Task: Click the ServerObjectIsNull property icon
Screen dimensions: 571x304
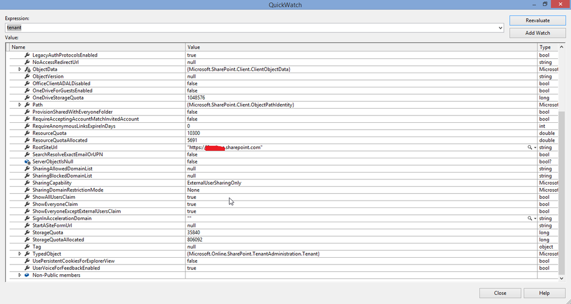Action: [x=27, y=162]
